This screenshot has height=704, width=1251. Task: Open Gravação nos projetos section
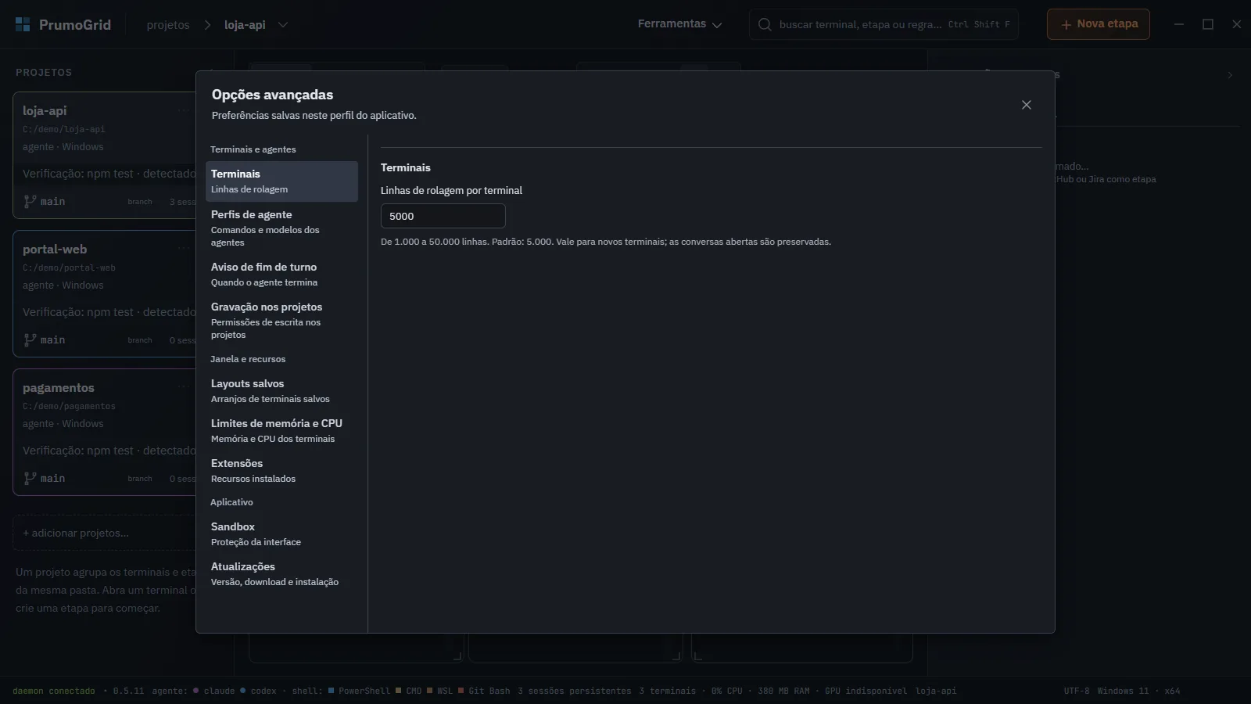click(281, 321)
